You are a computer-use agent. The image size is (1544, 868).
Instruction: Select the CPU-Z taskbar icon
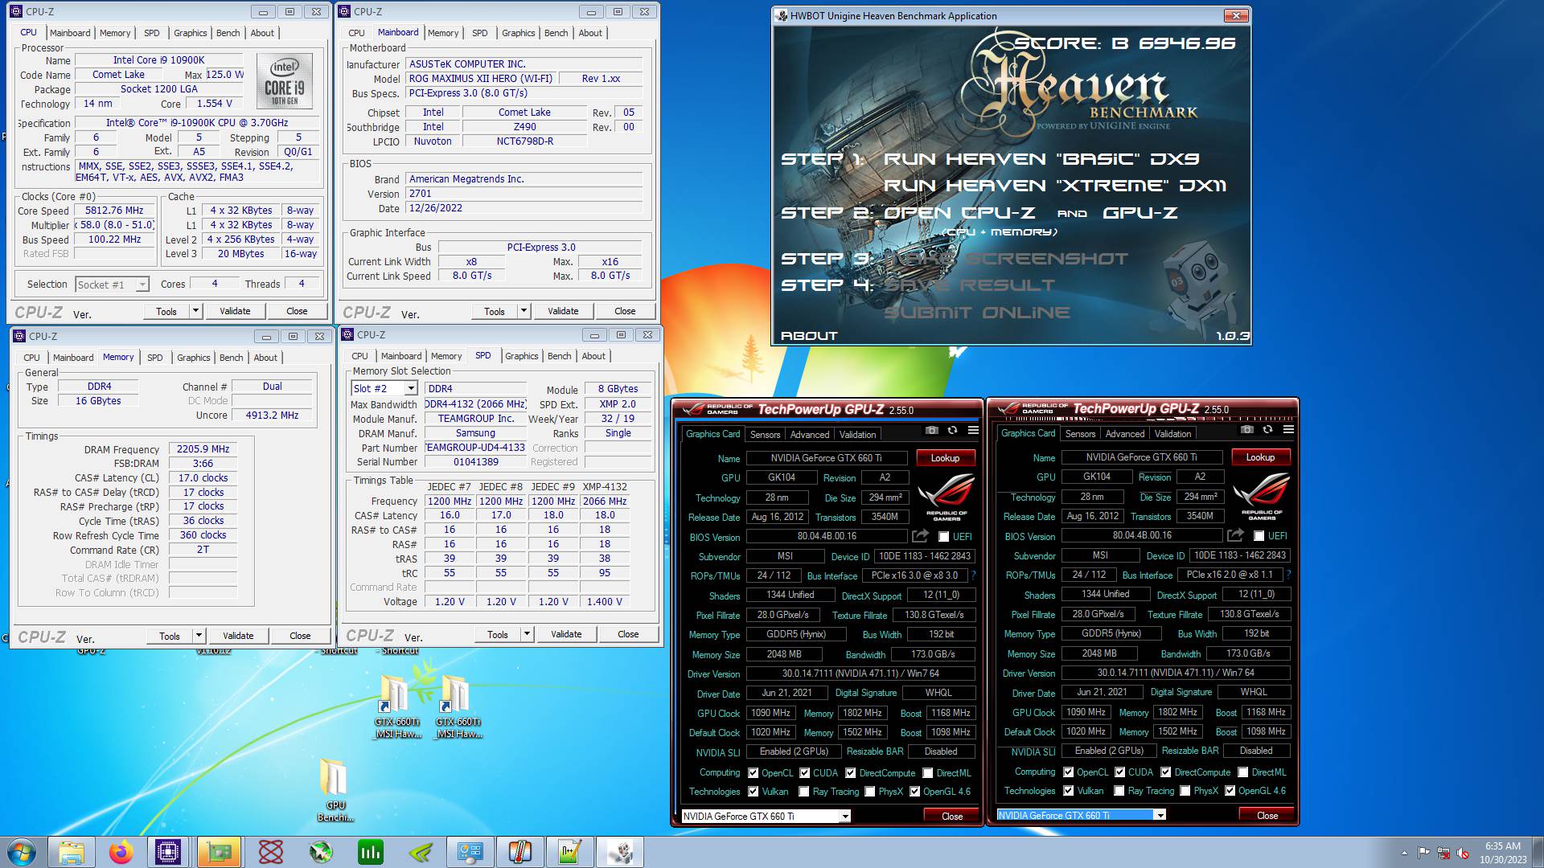tap(168, 852)
